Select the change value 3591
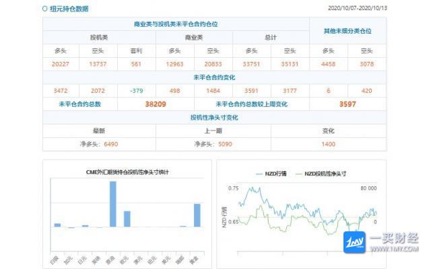 pos(251,91)
